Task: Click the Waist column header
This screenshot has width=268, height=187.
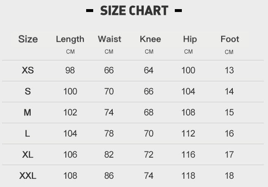Action: [109, 39]
